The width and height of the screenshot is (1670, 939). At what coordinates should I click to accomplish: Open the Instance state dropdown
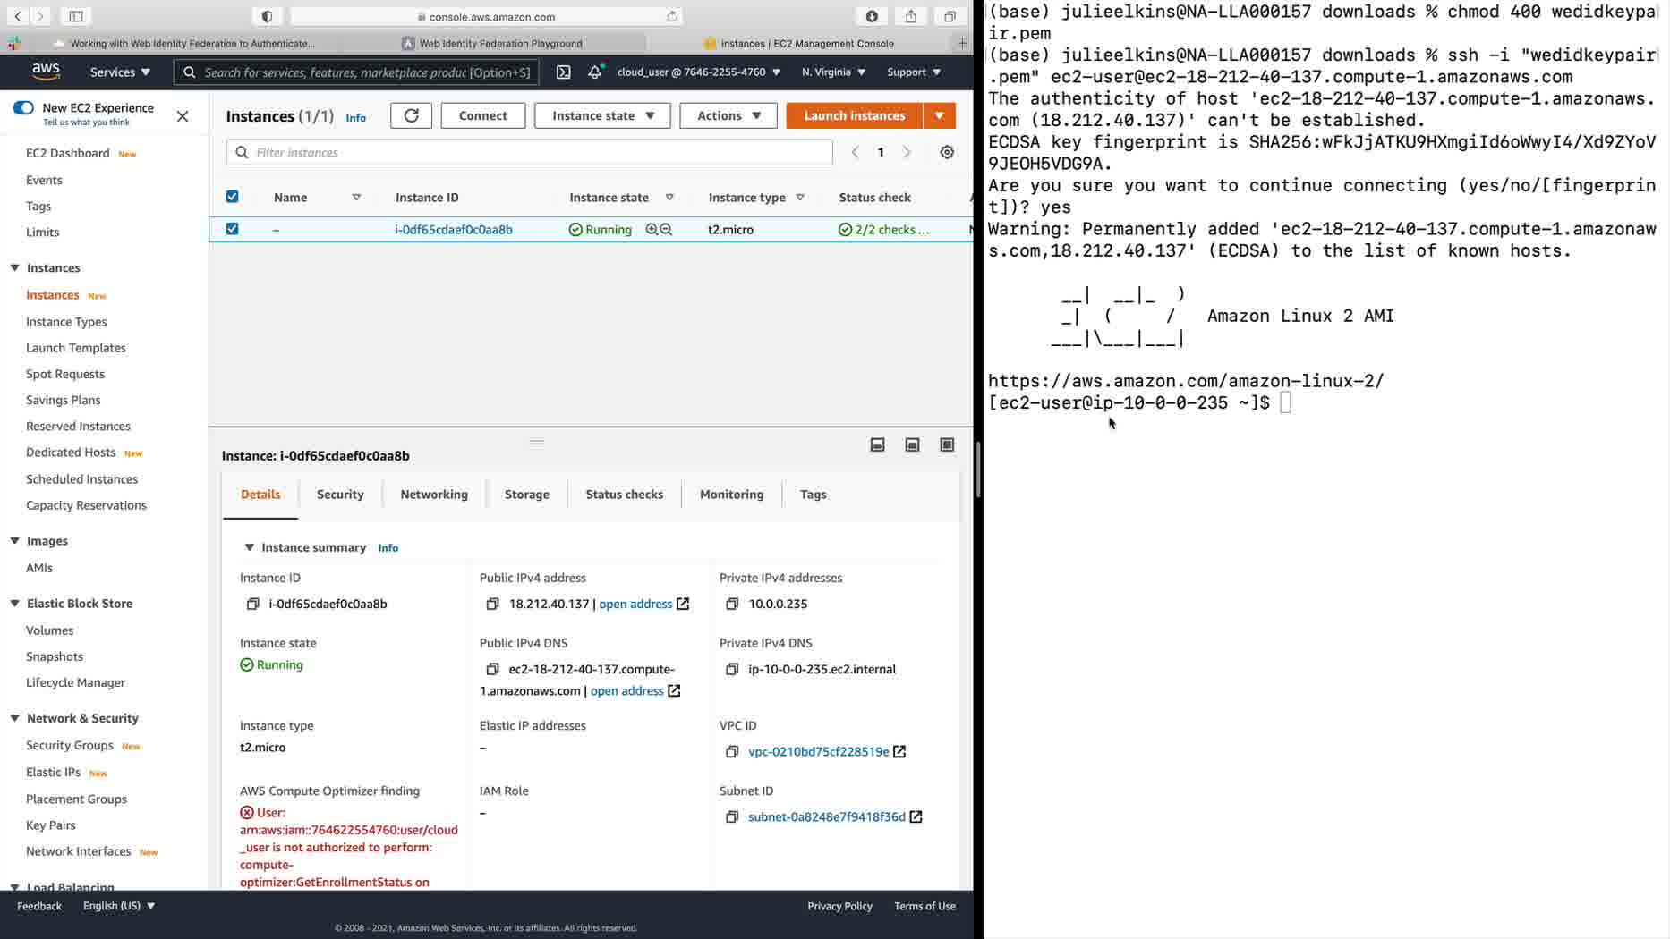(602, 115)
